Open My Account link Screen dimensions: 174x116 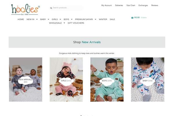[x=106, y=5]
